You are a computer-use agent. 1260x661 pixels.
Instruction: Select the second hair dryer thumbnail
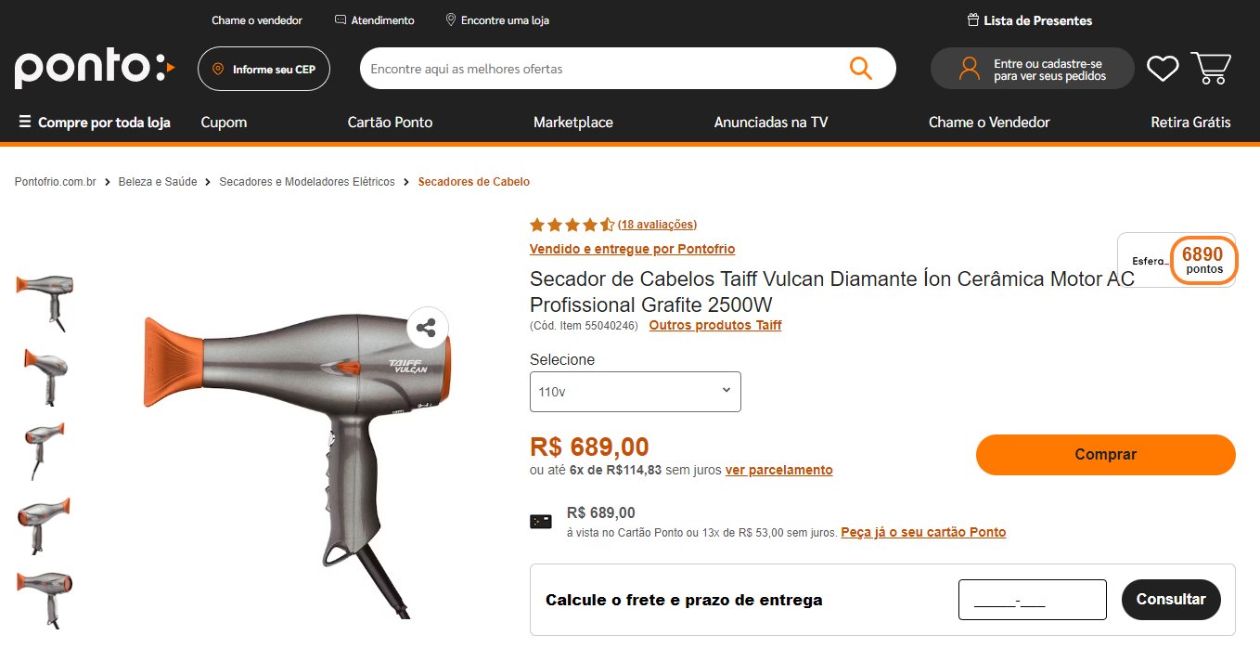pos(45,377)
